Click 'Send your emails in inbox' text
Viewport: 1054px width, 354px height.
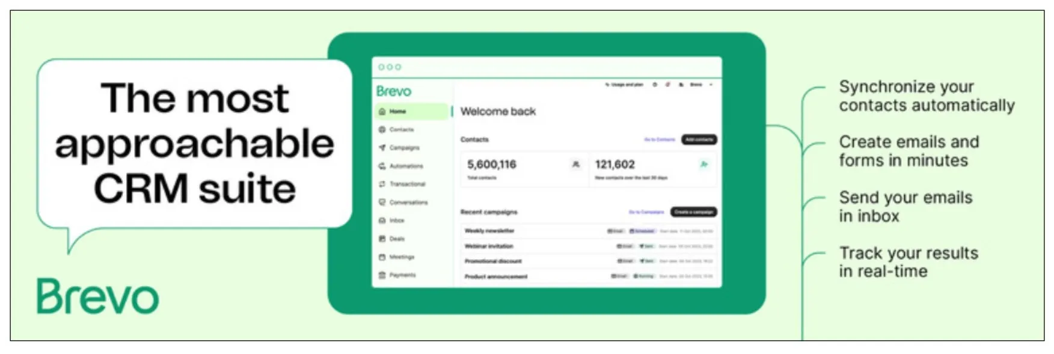click(x=905, y=207)
